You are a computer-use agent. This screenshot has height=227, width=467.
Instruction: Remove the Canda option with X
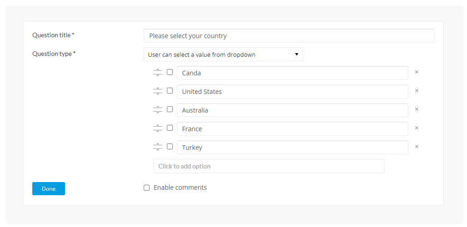417,72
